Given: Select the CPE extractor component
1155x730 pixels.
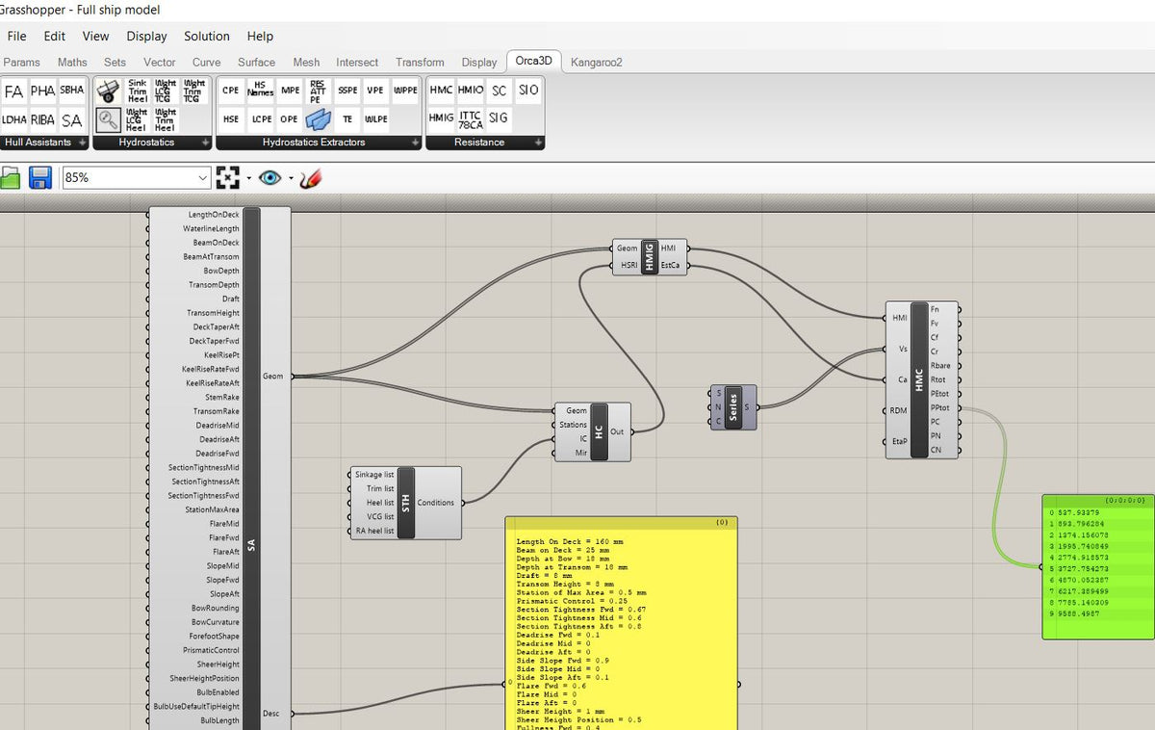Looking at the screenshot, I should pyautogui.click(x=231, y=91).
